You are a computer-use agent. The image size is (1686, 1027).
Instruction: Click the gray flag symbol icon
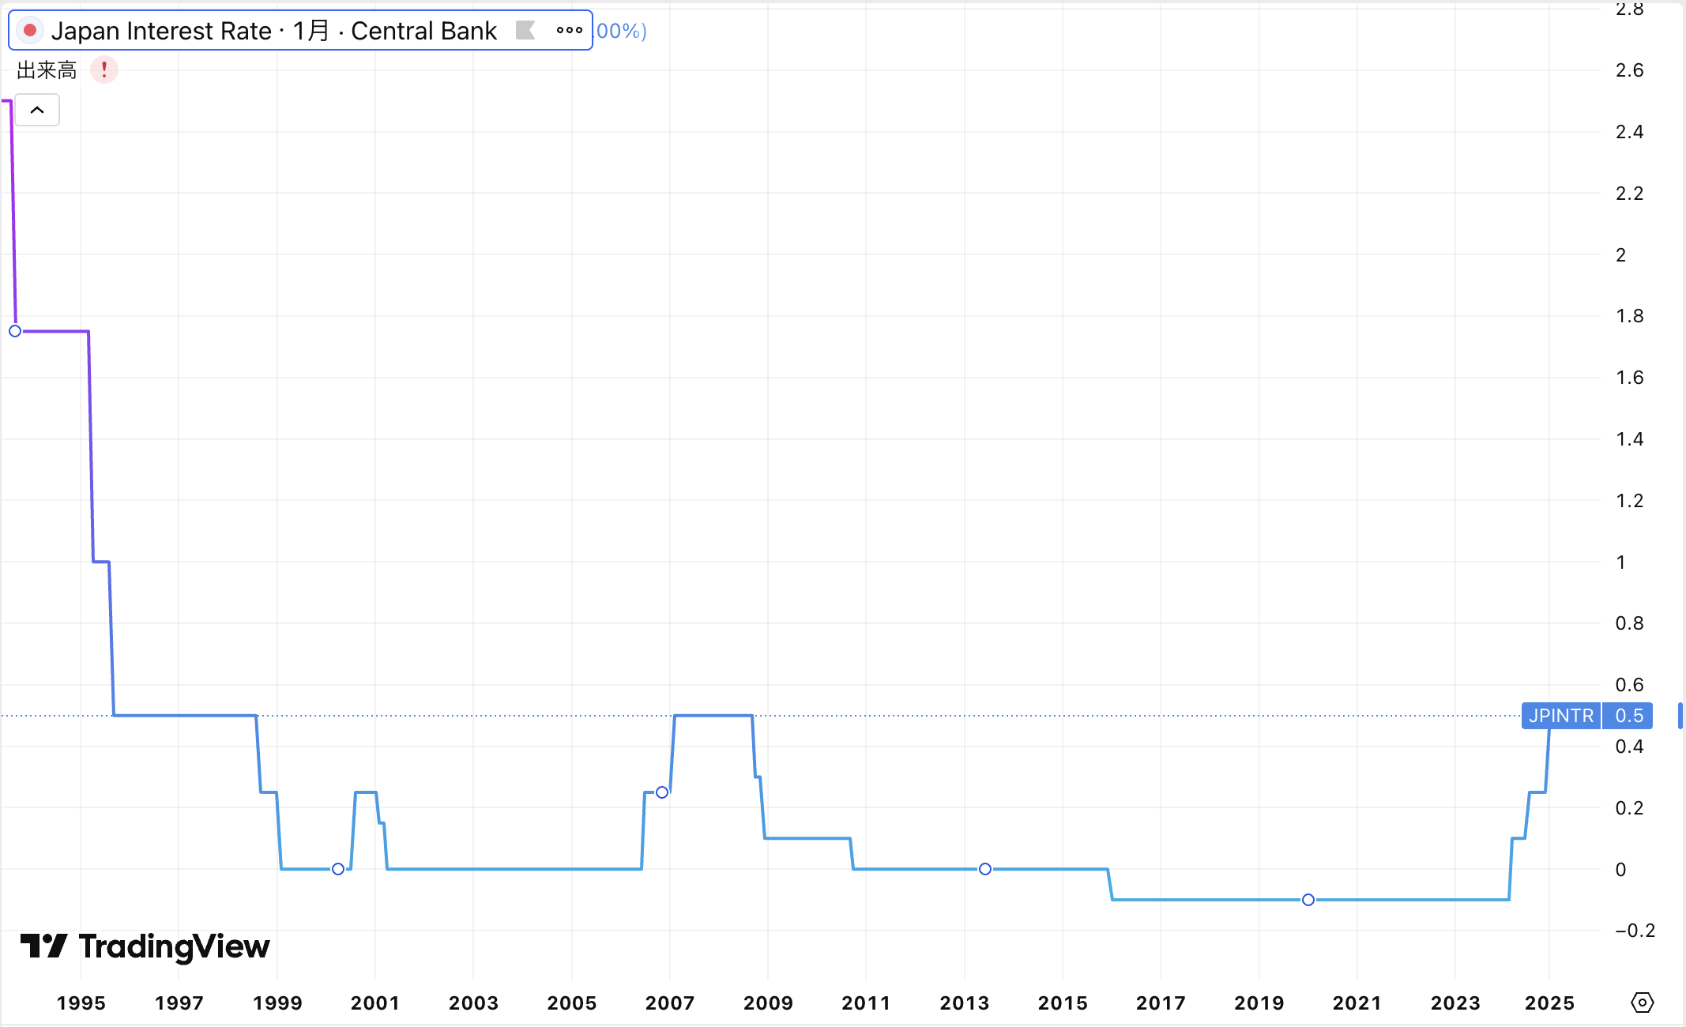click(525, 31)
